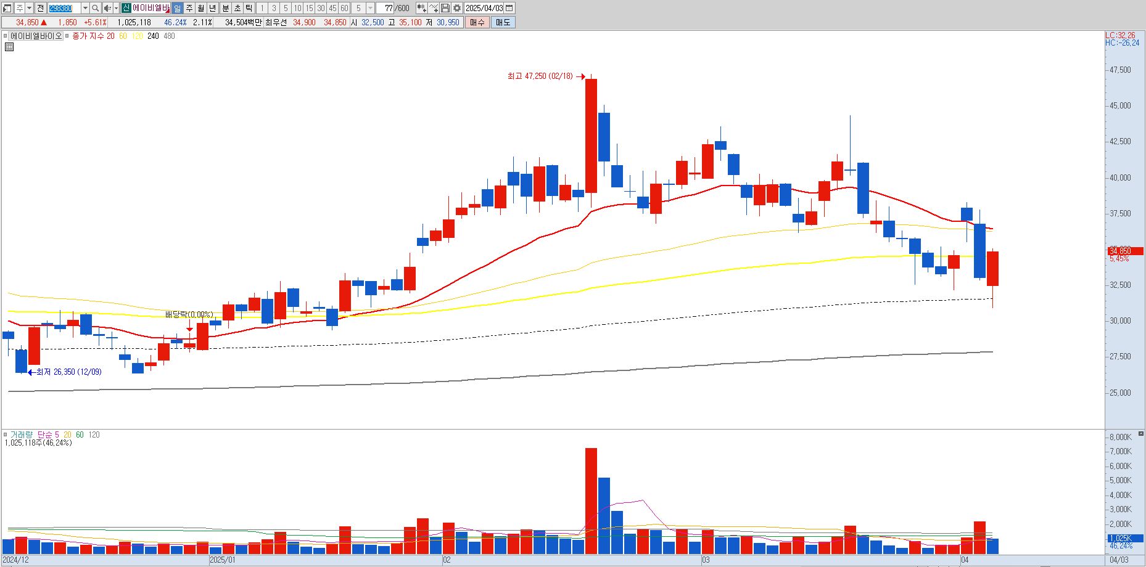Image resolution: width=1146 pixels, height=567 pixels.
Task: Open the calendar date picker icon
Action: [509, 8]
